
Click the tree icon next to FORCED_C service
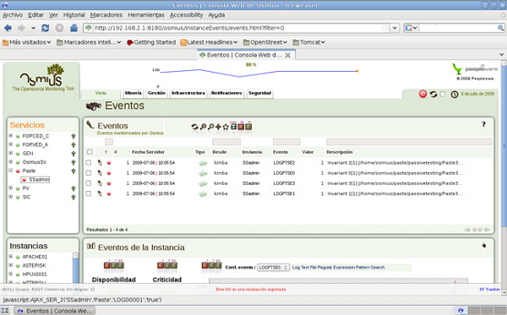74,136
